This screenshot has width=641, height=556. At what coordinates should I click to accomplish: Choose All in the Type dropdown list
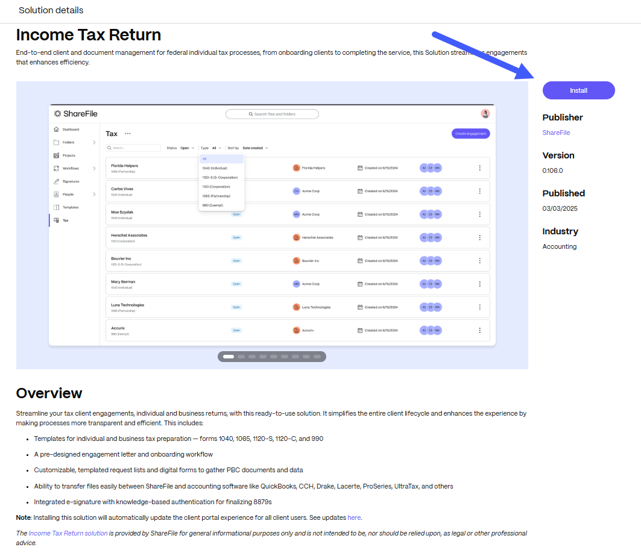pos(221,159)
